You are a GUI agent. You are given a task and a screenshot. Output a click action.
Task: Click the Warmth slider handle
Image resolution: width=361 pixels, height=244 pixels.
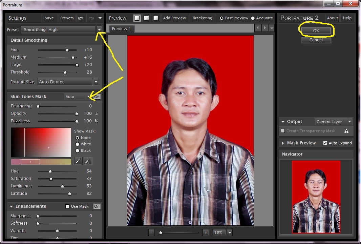(x=57, y=231)
